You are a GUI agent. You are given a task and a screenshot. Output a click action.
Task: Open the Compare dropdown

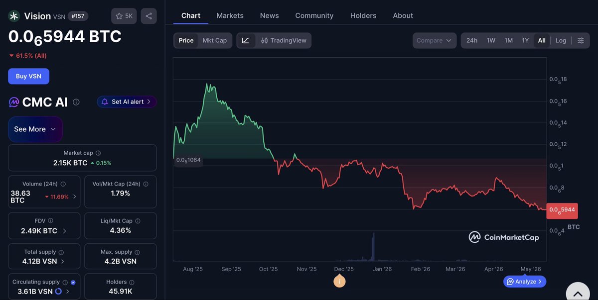pyautogui.click(x=435, y=40)
